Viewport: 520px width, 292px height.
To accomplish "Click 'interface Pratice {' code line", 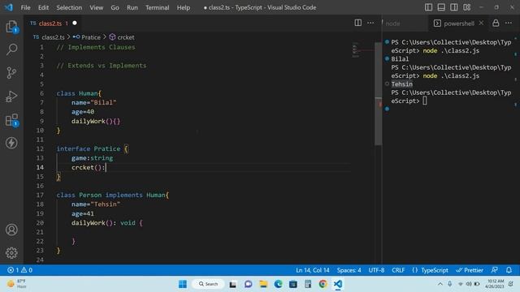I will (x=92, y=148).
